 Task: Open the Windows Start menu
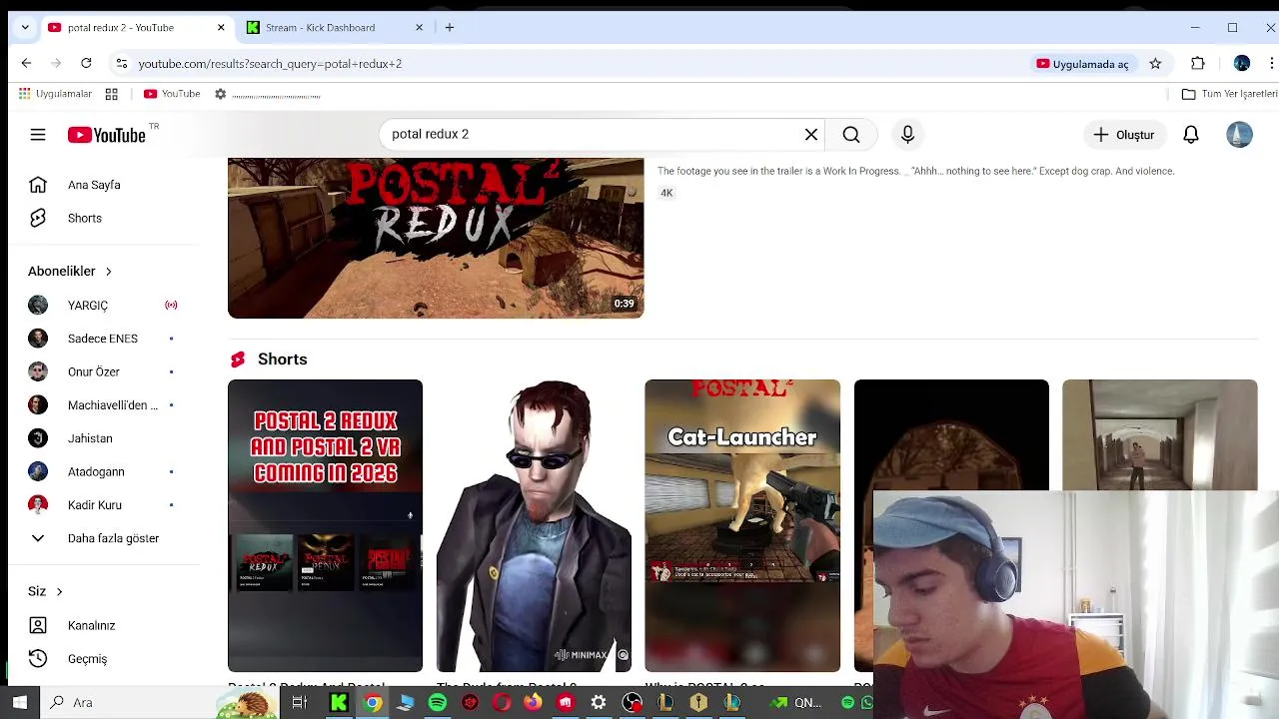pyautogui.click(x=19, y=703)
